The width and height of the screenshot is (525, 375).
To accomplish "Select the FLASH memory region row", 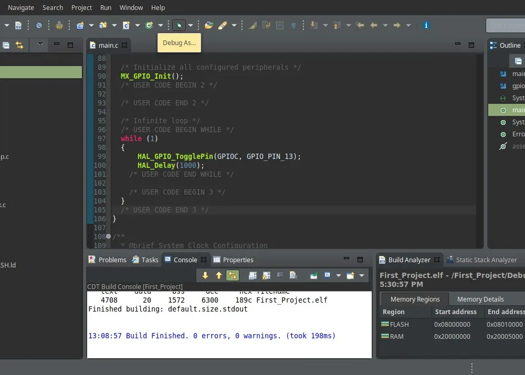I will click(452, 325).
